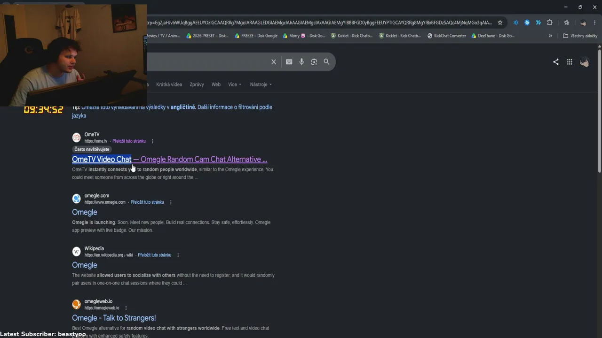The image size is (602, 338).
Task: Click the magnifying glass search button
Action: click(x=326, y=62)
